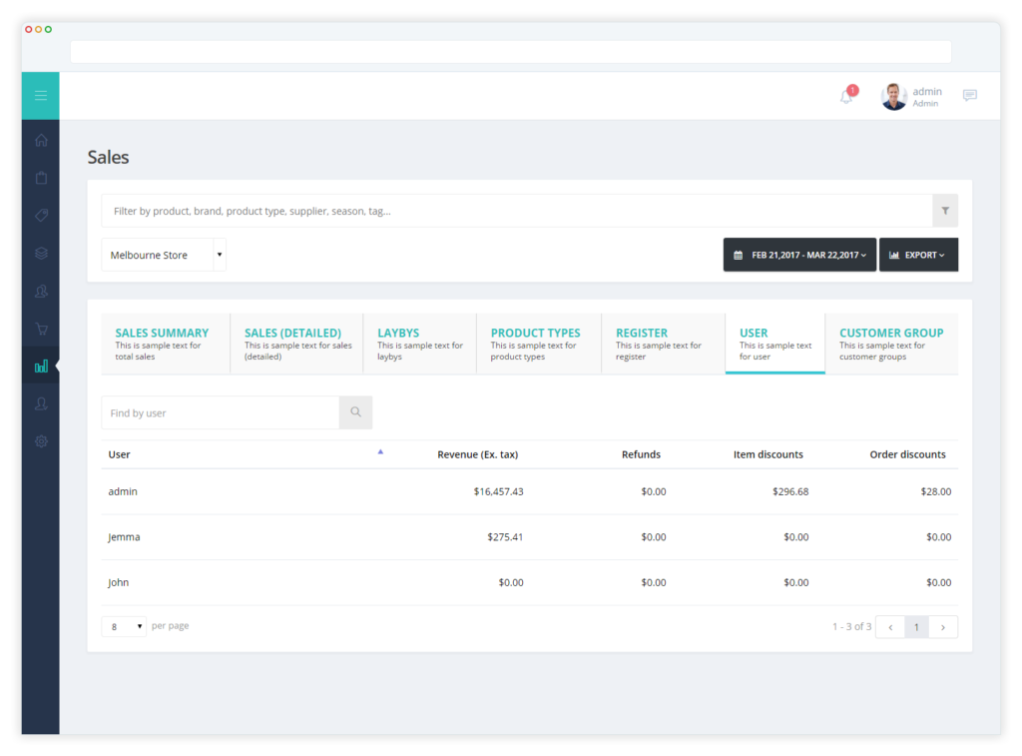Screen dimensions: 1022x756
Task: Open the Melbourne Store dropdown
Action: tap(164, 255)
